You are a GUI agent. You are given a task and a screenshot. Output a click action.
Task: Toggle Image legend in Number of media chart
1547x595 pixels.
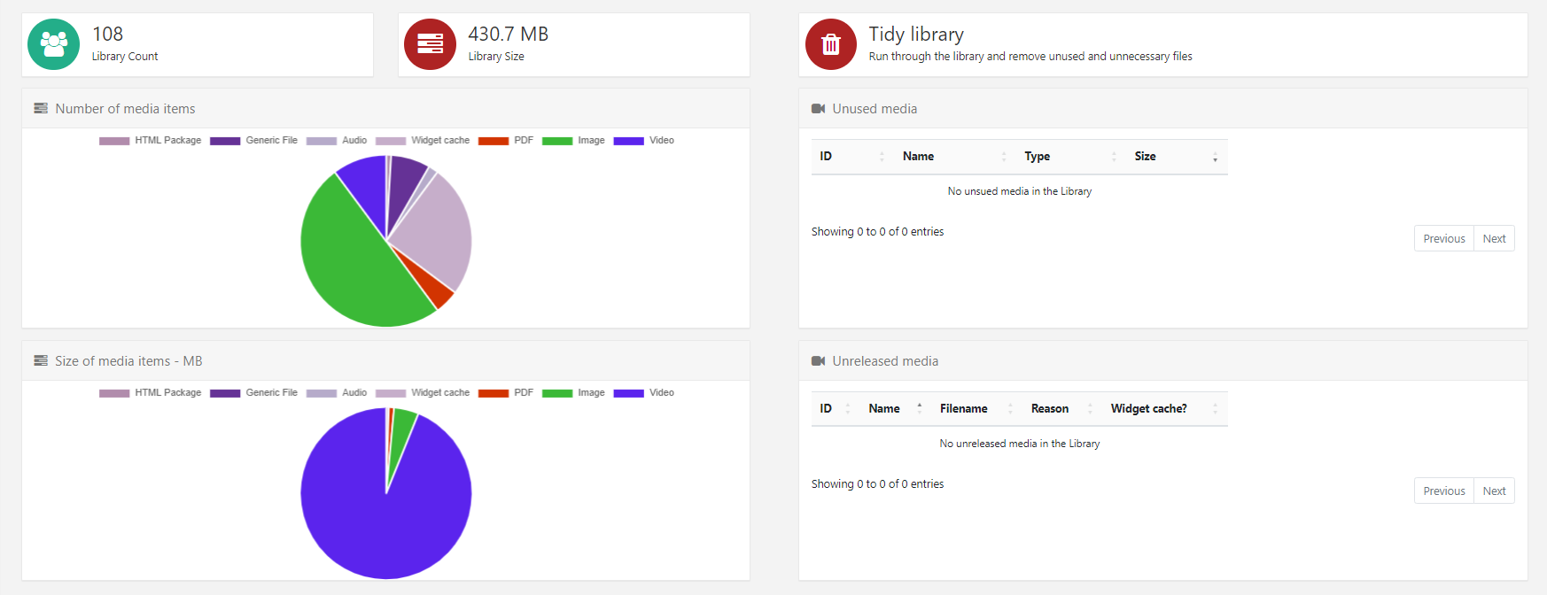tap(573, 141)
